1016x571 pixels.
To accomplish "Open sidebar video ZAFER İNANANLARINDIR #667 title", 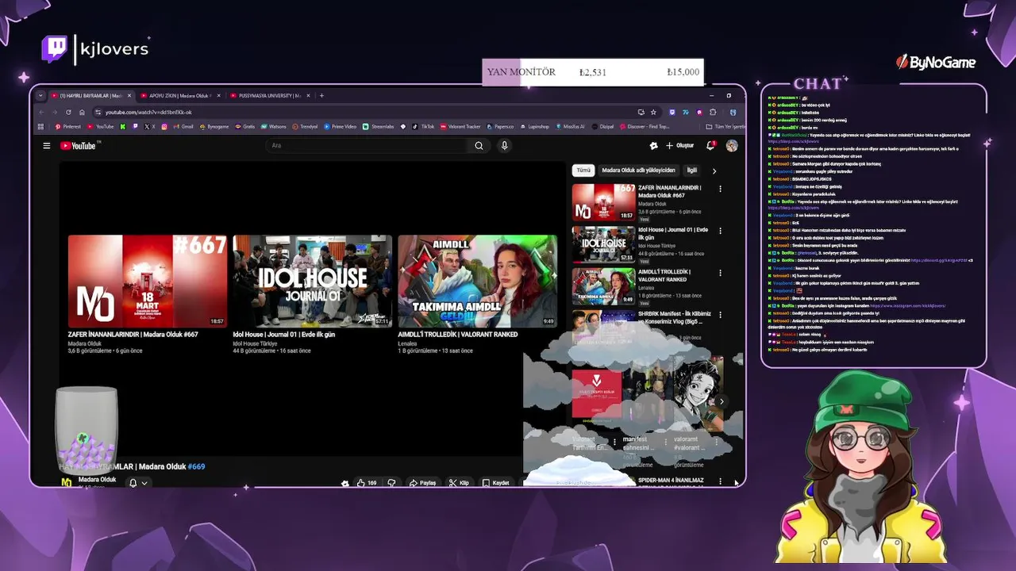I will [670, 191].
